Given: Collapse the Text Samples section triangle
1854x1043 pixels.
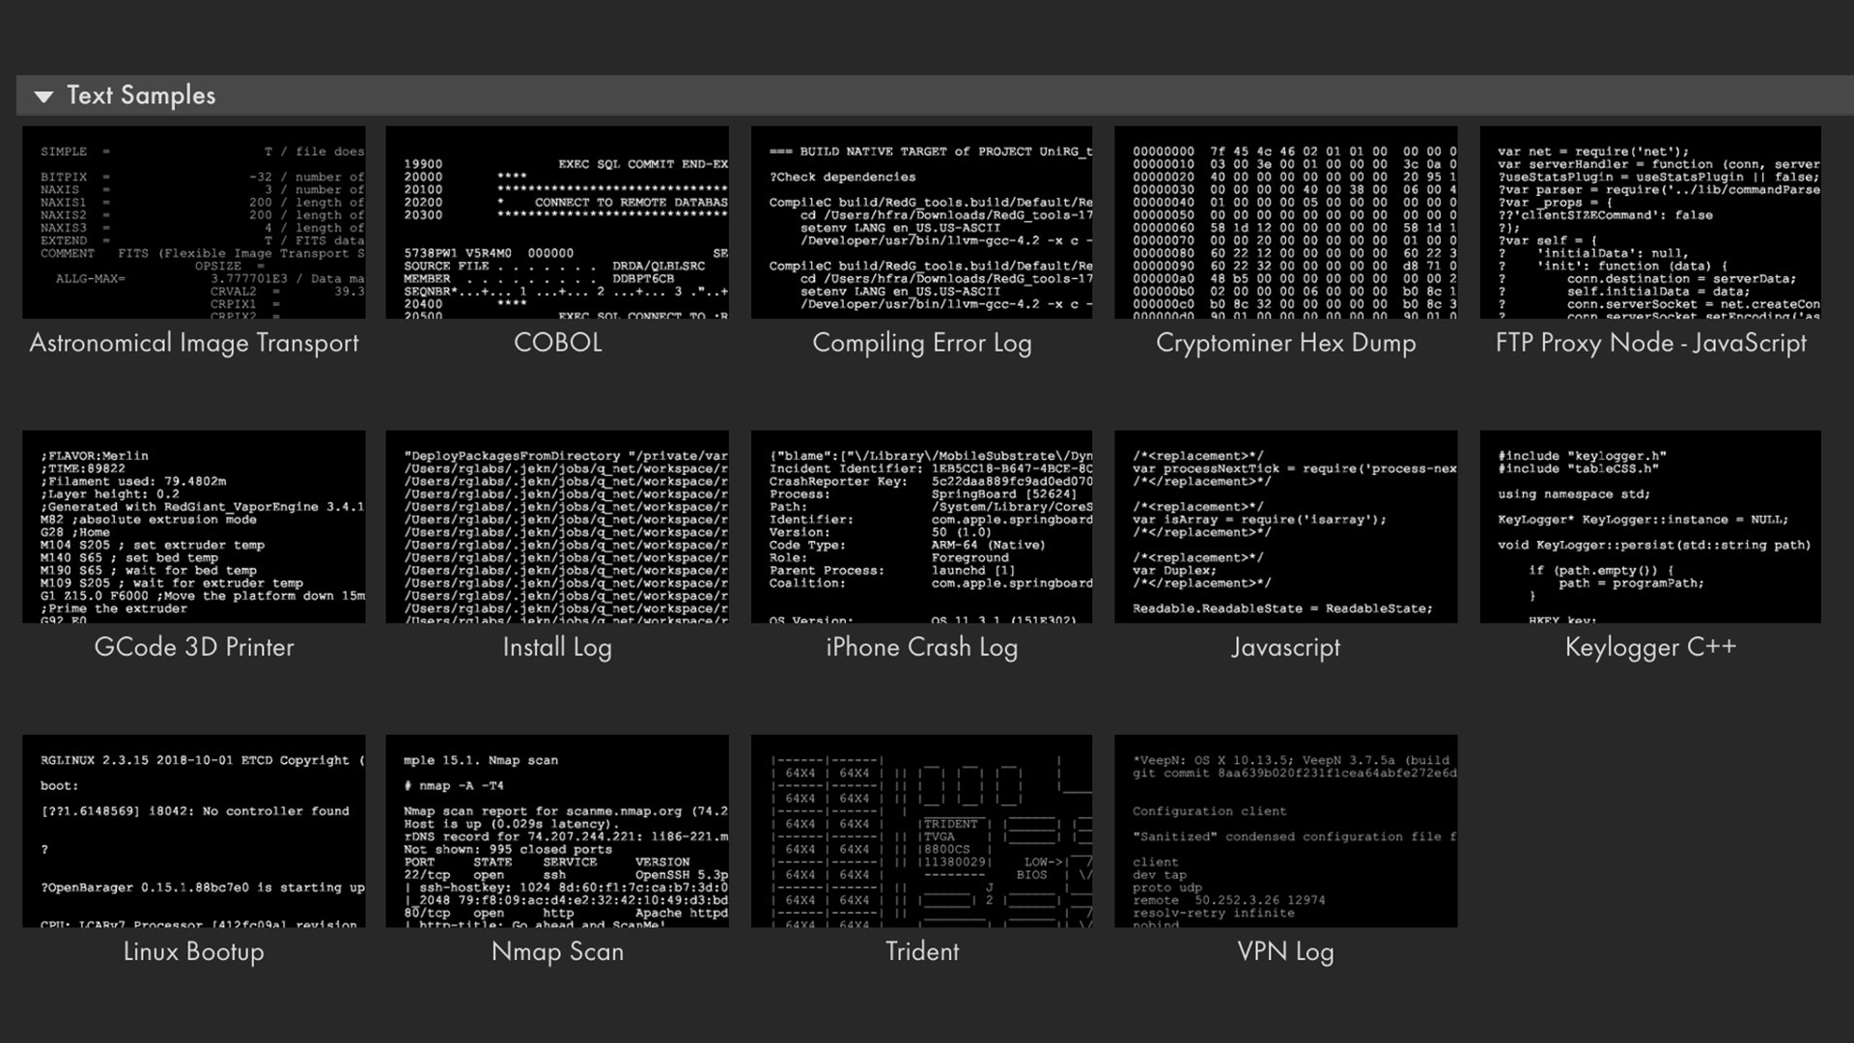Looking at the screenshot, I should (x=42, y=96).
